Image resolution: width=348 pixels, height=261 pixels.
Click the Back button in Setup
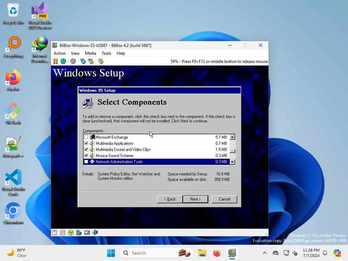(x=170, y=199)
